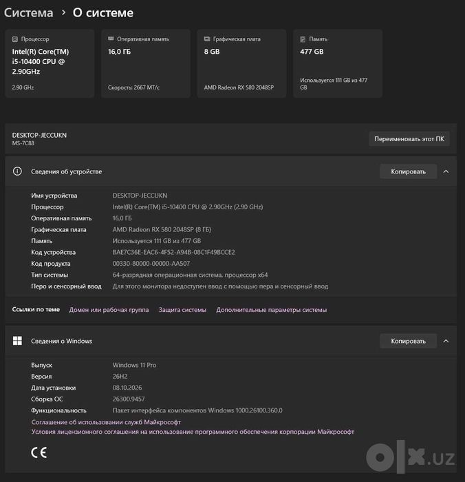
Task: Click the Тип системы label
Action: [50, 275]
